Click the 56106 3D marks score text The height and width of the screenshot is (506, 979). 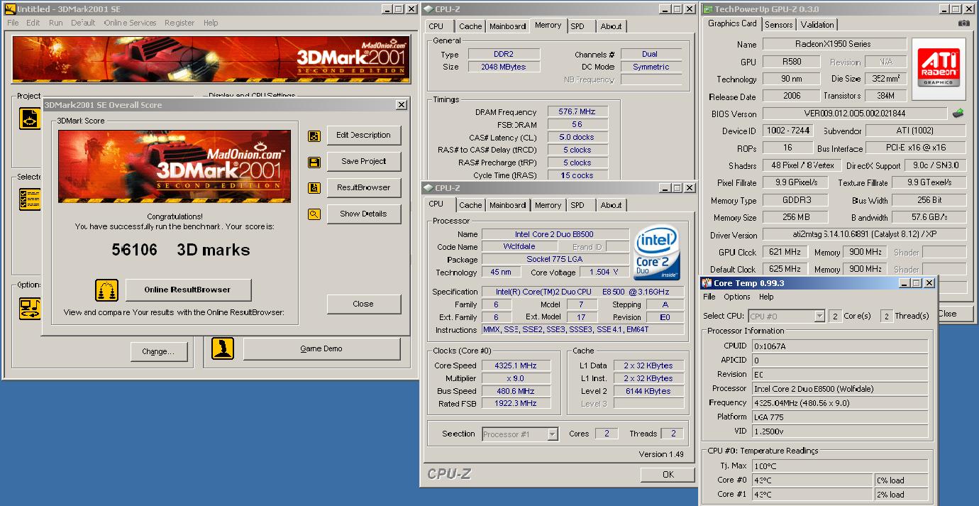(181, 250)
